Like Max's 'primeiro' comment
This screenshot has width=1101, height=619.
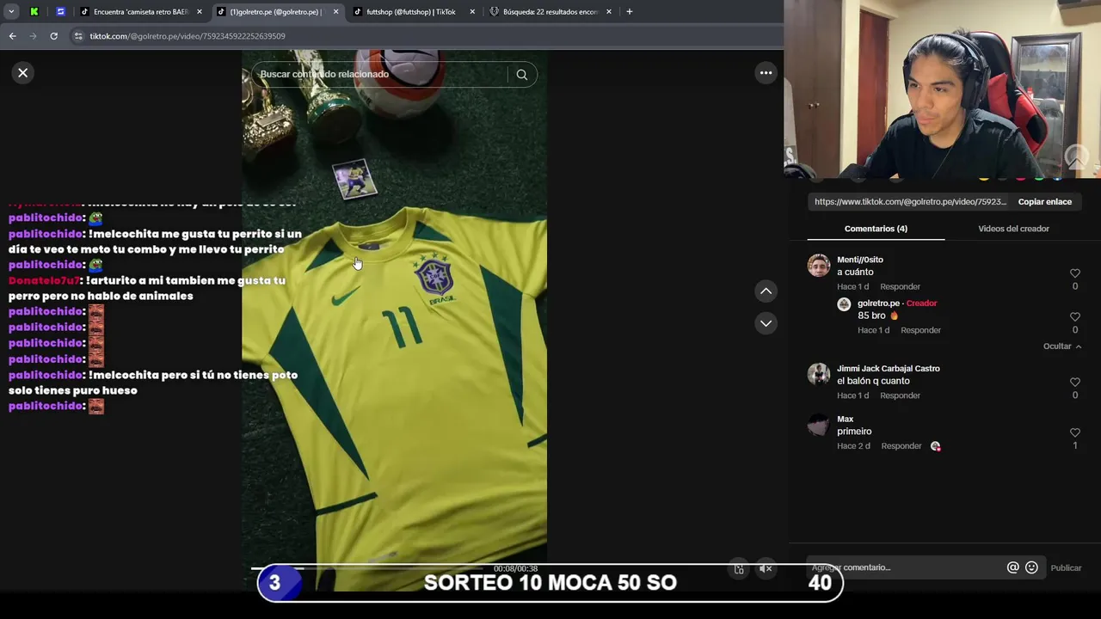(1074, 432)
